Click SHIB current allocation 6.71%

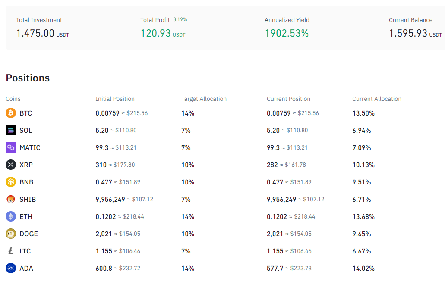pyautogui.click(x=362, y=200)
